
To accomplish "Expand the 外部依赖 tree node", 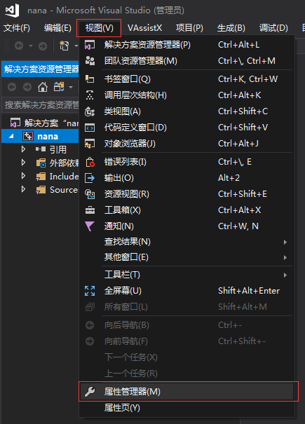I will 23,163.
